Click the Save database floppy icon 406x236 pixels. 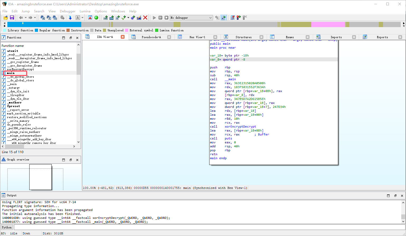pos(12,18)
